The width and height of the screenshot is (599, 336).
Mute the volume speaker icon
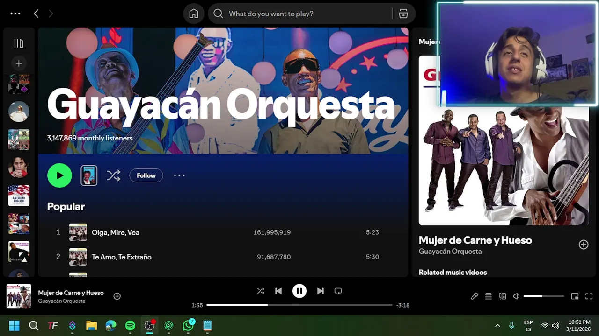point(516,296)
